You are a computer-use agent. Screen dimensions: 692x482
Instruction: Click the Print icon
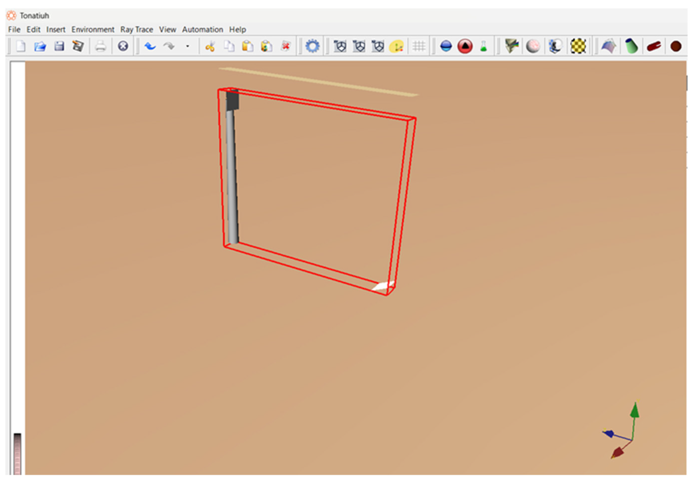coord(100,46)
